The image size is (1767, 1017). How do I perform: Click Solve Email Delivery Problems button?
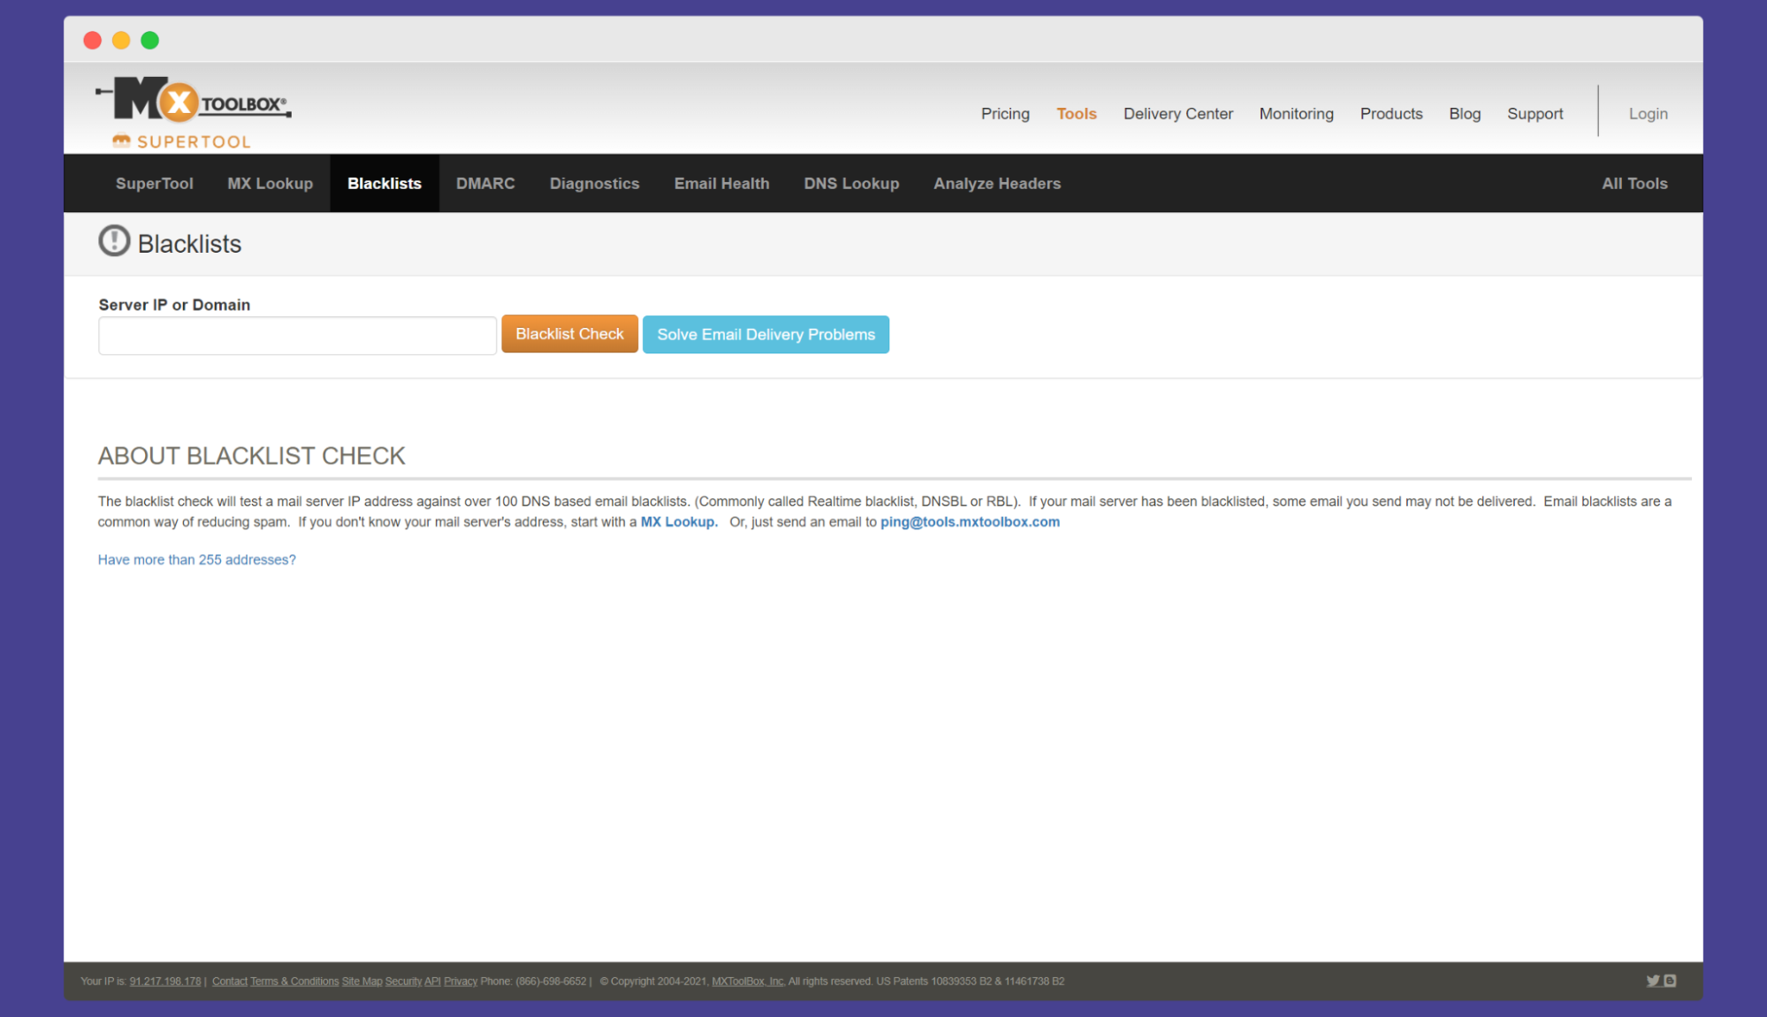pos(767,334)
